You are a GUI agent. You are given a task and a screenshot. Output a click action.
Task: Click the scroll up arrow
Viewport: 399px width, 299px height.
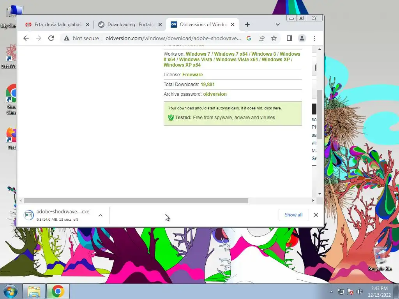320,49
